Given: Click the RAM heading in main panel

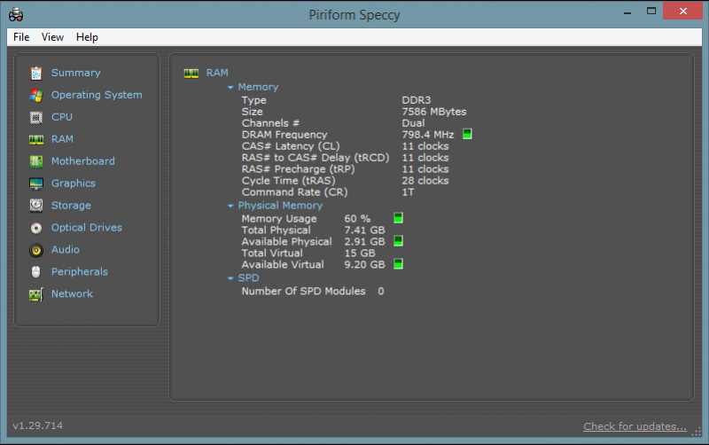Looking at the screenshot, I should click(x=217, y=73).
